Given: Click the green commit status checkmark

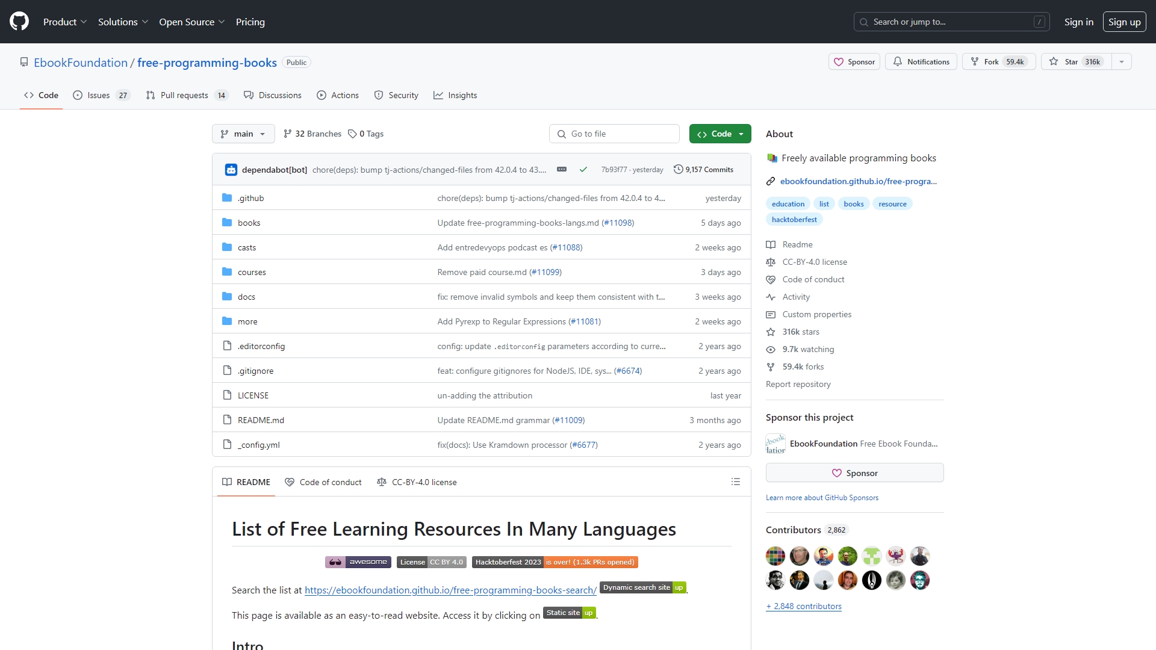Looking at the screenshot, I should pos(583,170).
